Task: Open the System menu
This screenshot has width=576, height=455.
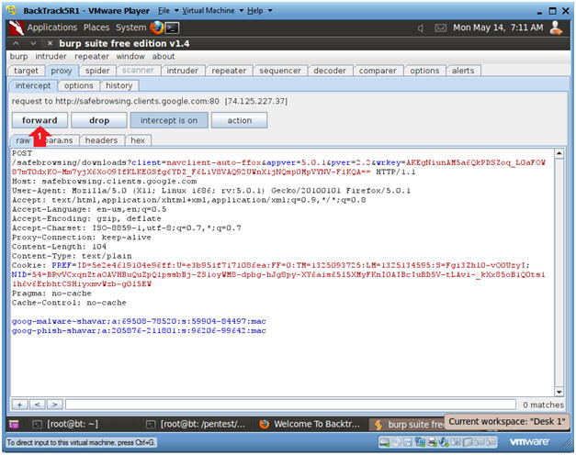Action: pos(130,28)
